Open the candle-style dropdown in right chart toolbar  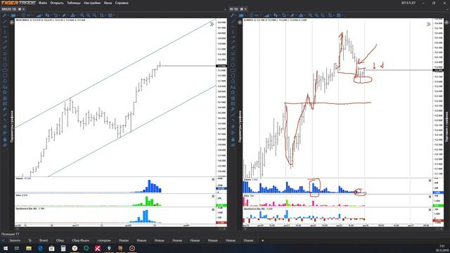276,15
